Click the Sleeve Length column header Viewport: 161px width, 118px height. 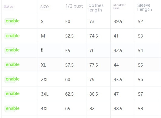pos(144,7)
